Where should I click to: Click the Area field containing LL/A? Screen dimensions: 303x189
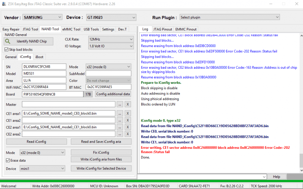(44, 80)
